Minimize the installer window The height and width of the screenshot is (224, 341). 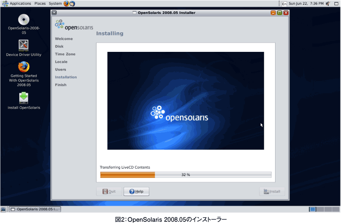[273, 13]
